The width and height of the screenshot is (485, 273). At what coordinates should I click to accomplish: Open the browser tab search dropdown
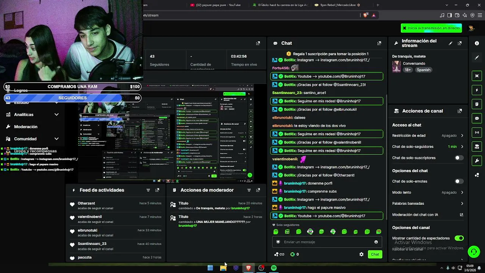(447, 5)
